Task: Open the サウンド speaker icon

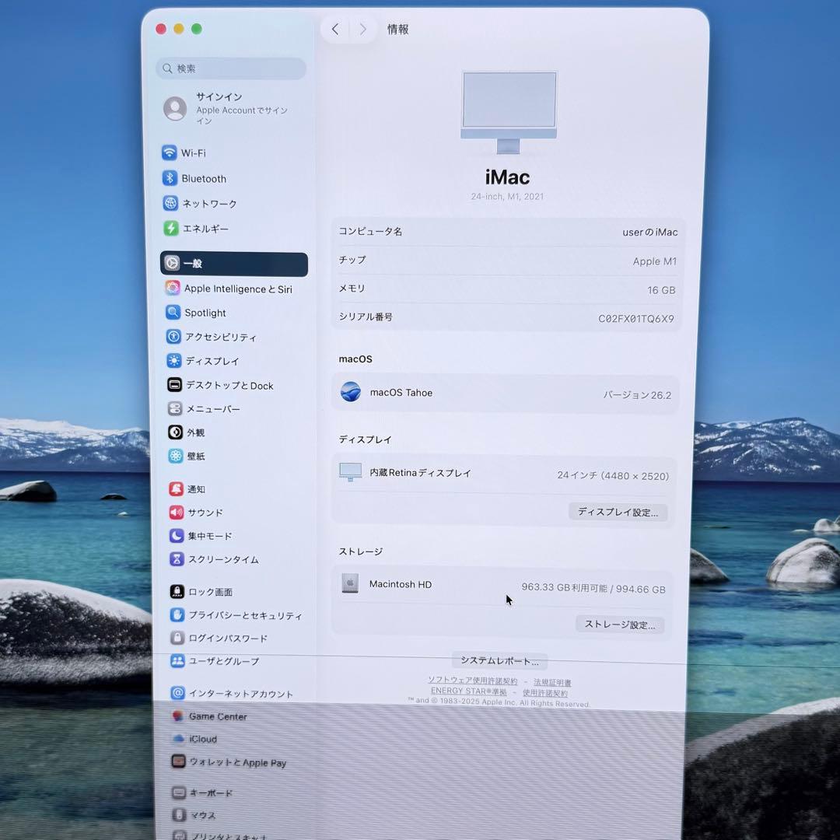Action: [x=177, y=512]
